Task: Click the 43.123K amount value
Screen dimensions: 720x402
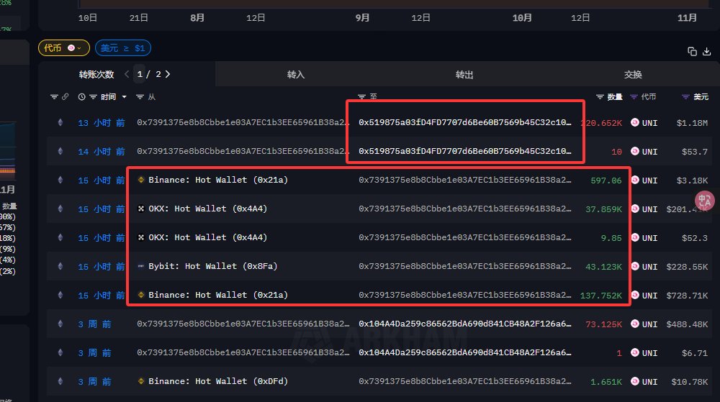Action: [604, 267]
